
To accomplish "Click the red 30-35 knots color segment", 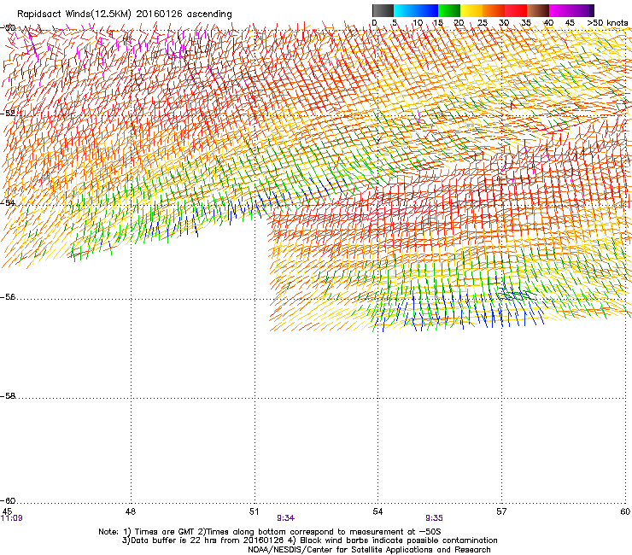I will (516, 10).
